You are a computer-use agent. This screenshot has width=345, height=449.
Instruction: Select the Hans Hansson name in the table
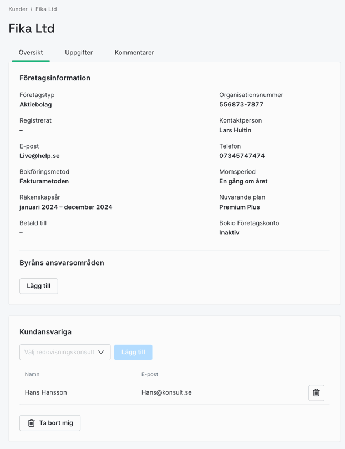(x=46, y=392)
